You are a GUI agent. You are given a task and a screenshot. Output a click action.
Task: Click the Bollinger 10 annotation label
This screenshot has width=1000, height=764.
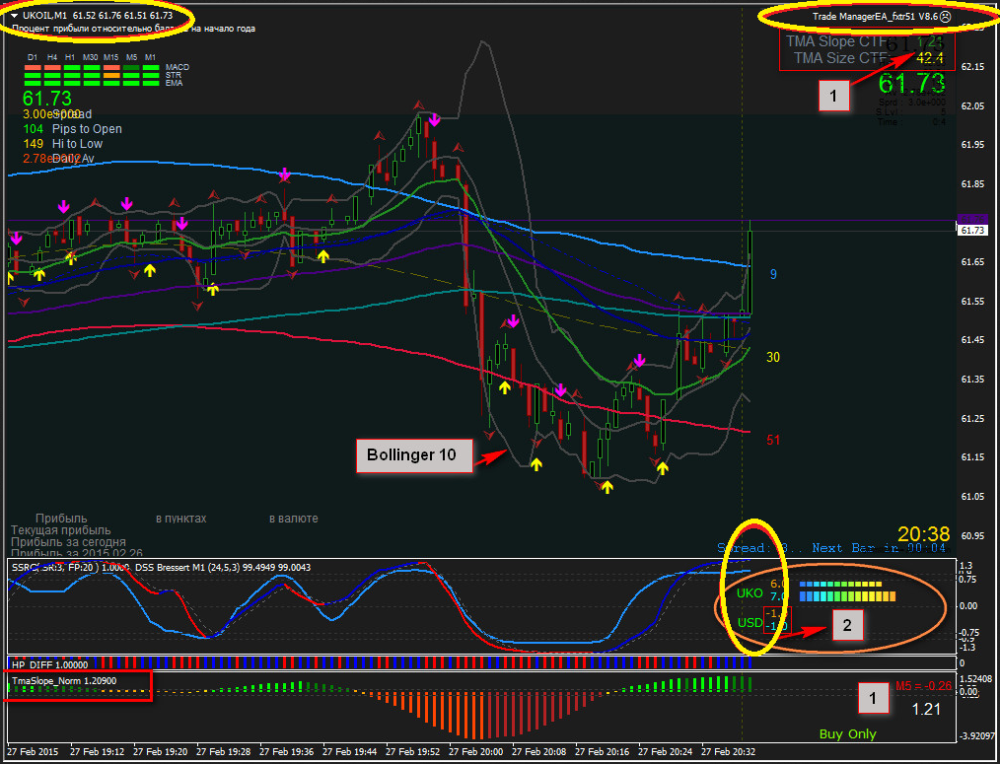click(414, 455)
